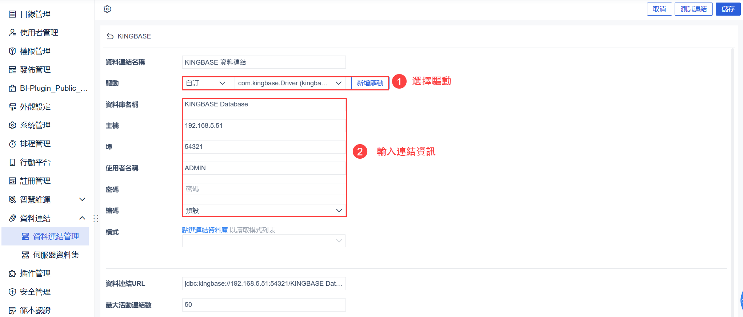Click the 資料連結URL field
The height and width of the screenshot is (317, 743).
[x=264, y=284]
